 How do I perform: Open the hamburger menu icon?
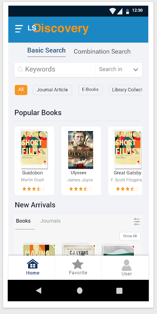[19, 29]
